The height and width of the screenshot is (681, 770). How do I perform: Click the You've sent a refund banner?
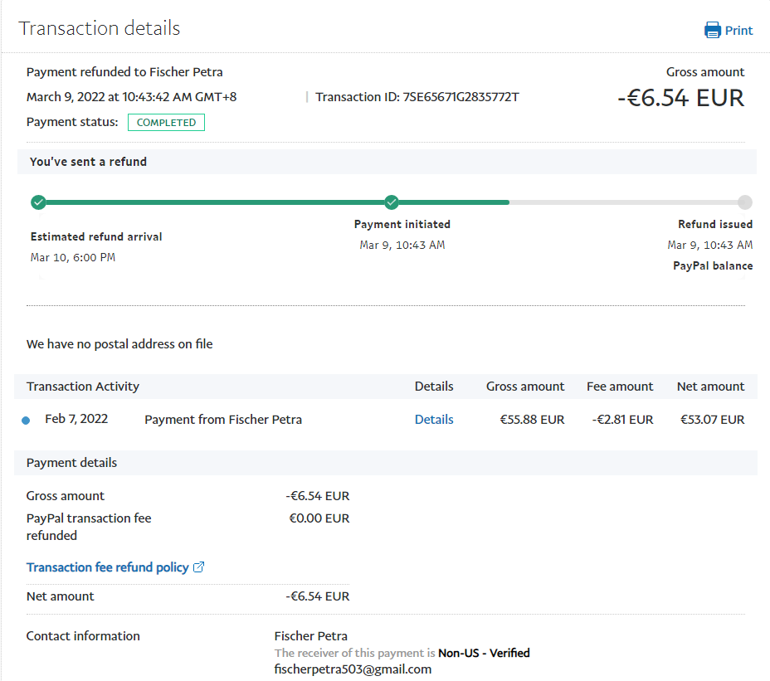[x=88, y=162]
